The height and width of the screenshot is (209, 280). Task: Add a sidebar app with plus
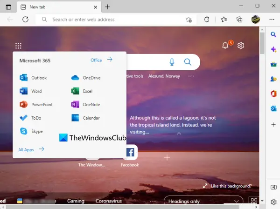(x=273, y=124)
